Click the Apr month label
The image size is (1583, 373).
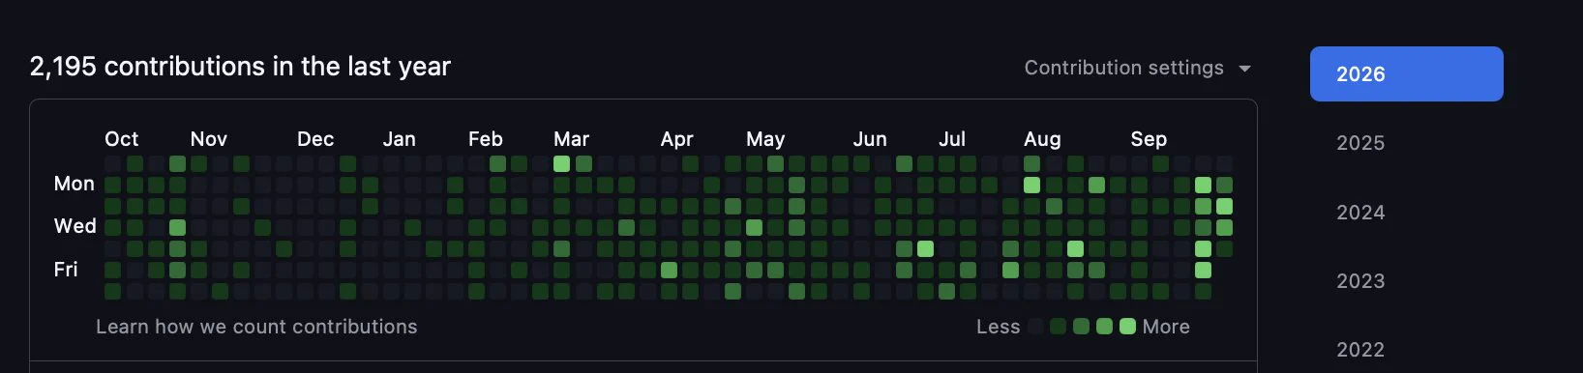click(x=677, y=139)
